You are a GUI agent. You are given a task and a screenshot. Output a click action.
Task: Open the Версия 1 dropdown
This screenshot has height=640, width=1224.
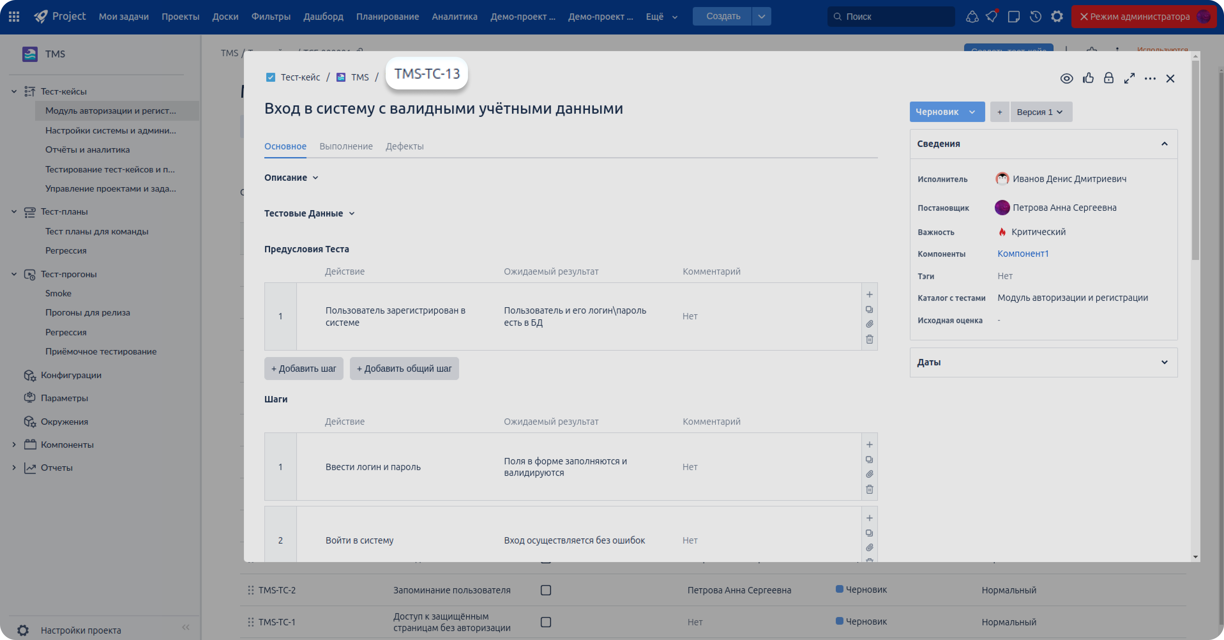1040,112
